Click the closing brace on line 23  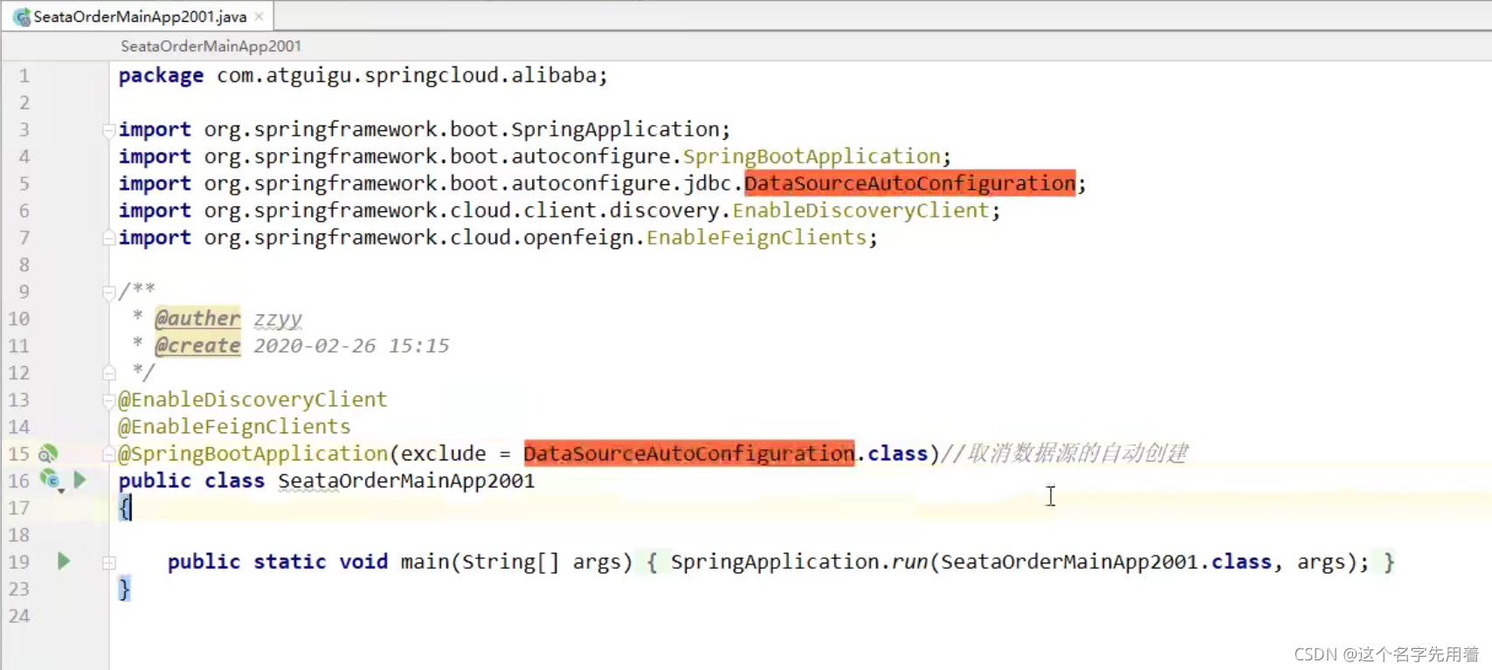[x=124, y=589]
